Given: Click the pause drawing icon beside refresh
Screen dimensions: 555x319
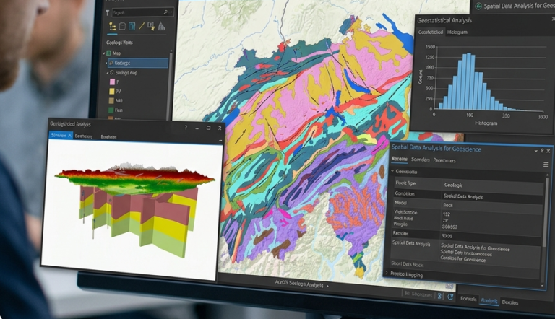Looking at the screenshot, I should 441,297.
